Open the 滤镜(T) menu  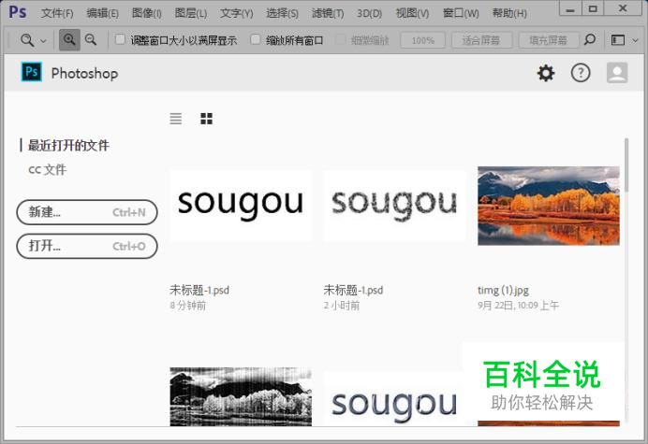click(x=328, y=13)
